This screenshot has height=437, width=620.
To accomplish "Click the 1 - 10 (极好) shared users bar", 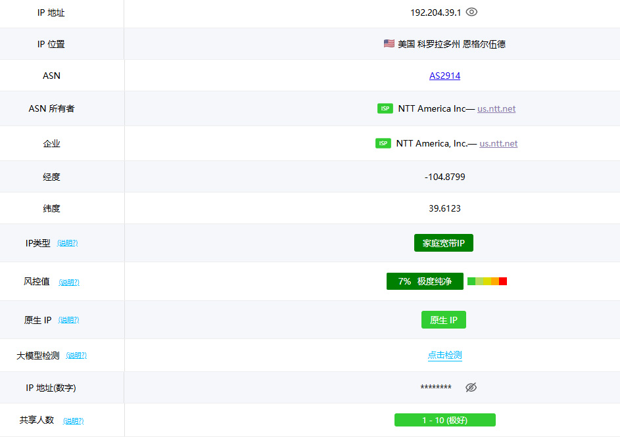I will [x=444, y=420].
